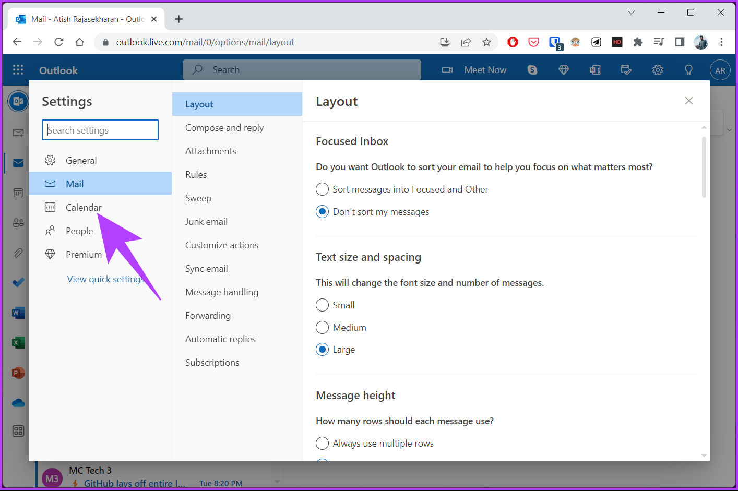Open the Chrome three-dot menu

pyautogui.click(x=721, y=42)
